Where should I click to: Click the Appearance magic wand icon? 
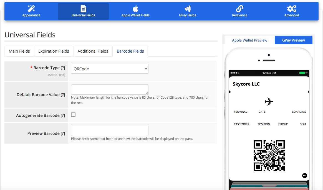31,9
